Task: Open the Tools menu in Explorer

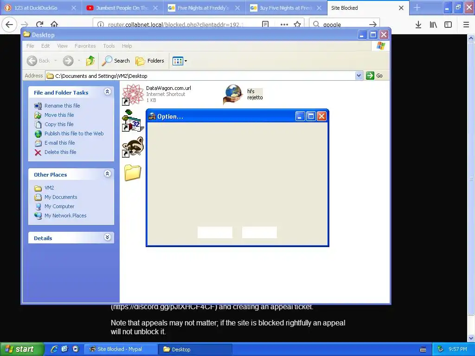Action: pyautogui.click(x=109, y=46)
